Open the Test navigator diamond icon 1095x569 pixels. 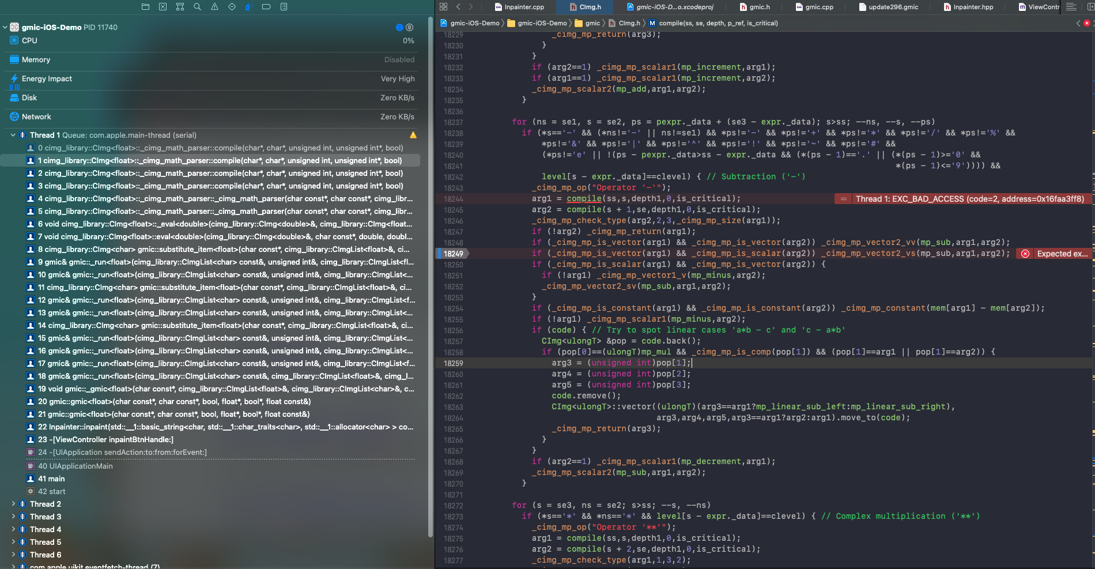[x=232, y=7]
